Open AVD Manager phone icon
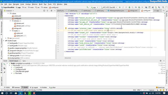This screenshot has height=95, width=168. (156, 7)
